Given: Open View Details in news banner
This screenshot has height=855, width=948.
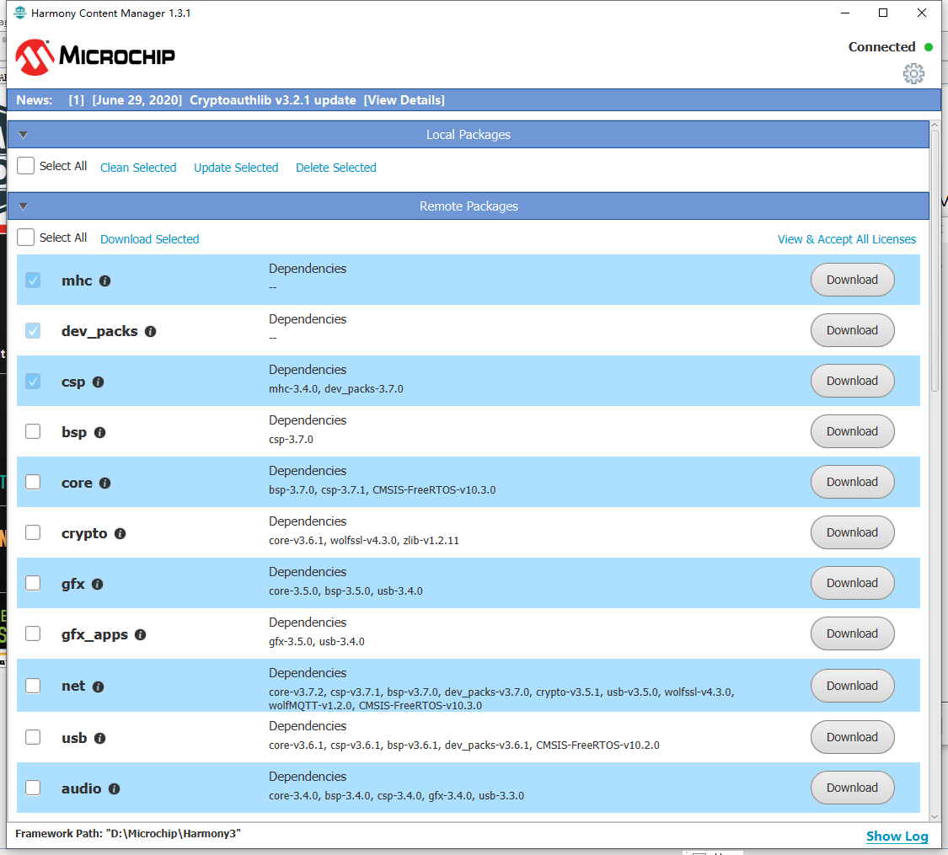Looking at the screenshot, I should tap(404, 100).
